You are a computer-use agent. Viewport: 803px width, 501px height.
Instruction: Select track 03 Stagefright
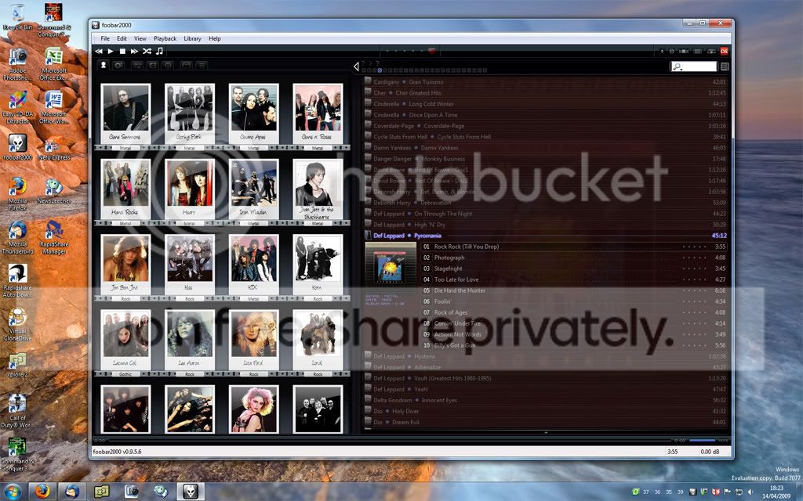pos(574,269)
